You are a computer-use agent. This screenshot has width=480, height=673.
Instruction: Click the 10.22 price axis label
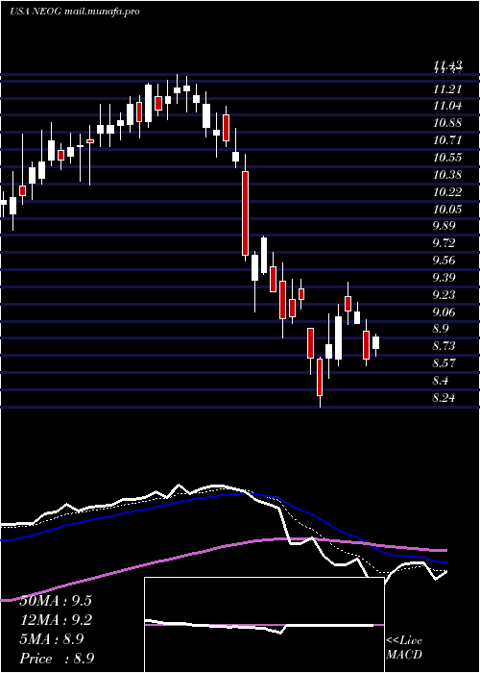(x=447, y=192)
